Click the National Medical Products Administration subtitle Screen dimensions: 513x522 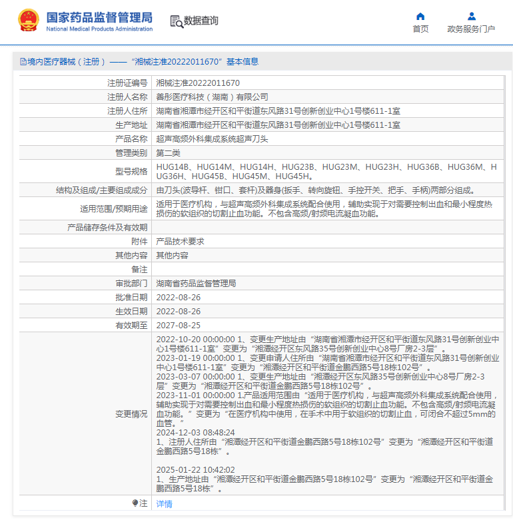pos(99,29)
